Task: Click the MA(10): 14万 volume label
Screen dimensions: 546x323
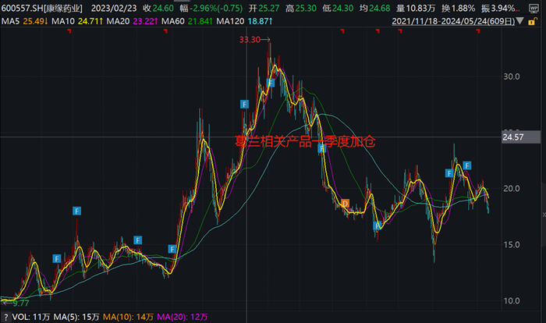Action: tap(128, 317)
